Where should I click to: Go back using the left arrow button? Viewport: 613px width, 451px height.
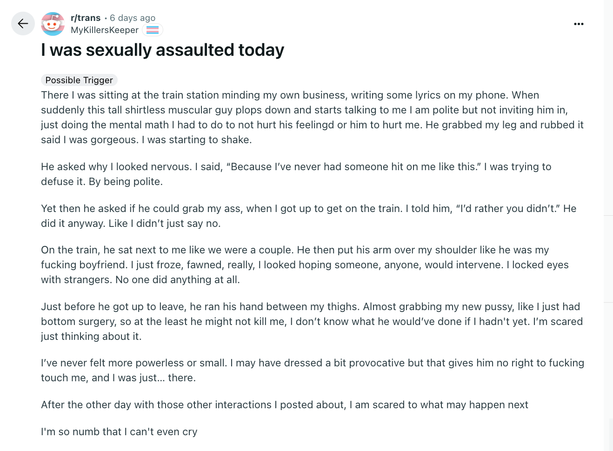(23, 24)
